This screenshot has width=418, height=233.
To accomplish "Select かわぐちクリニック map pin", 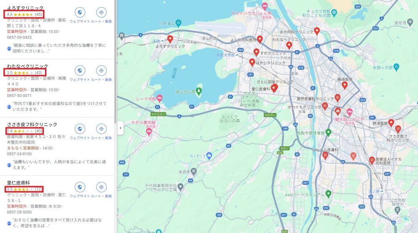I will pyautogui.click(x=325, y=107).
